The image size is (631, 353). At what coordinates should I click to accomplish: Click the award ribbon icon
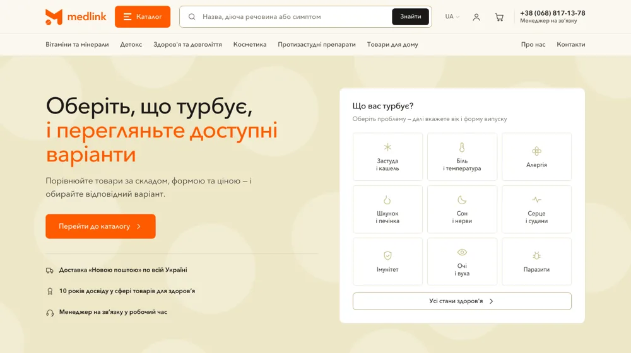point(50,291)
